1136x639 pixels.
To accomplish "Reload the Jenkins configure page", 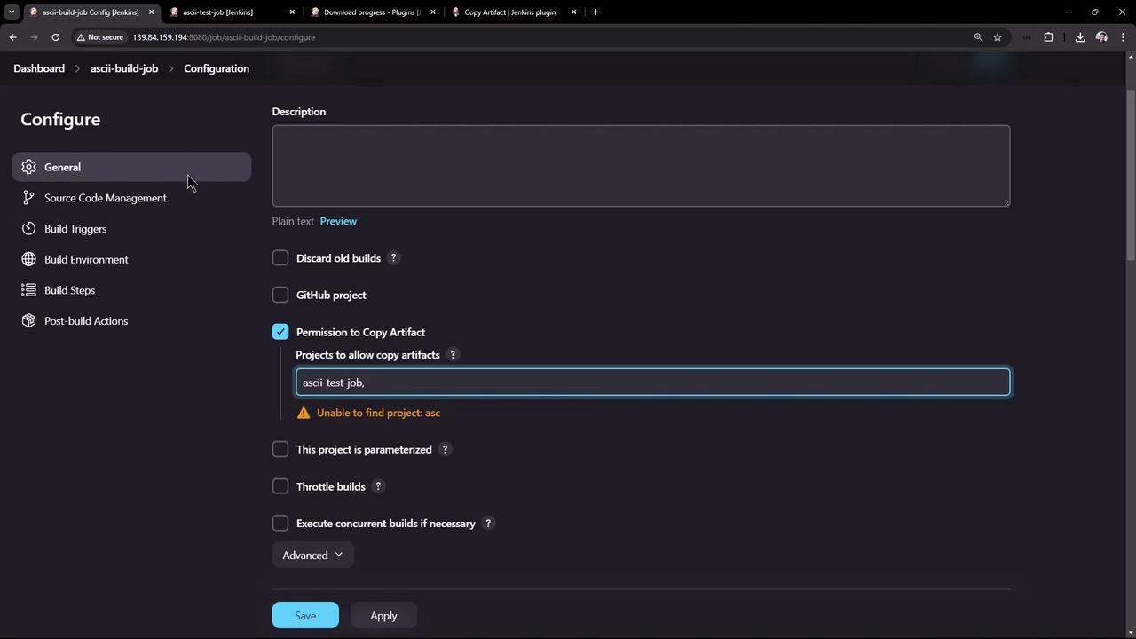I will [55, 37].
